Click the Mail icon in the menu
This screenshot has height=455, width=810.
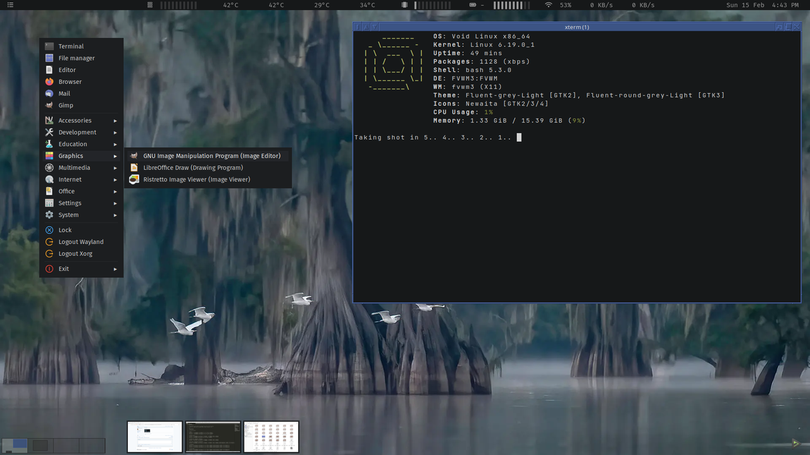point(49,94)
